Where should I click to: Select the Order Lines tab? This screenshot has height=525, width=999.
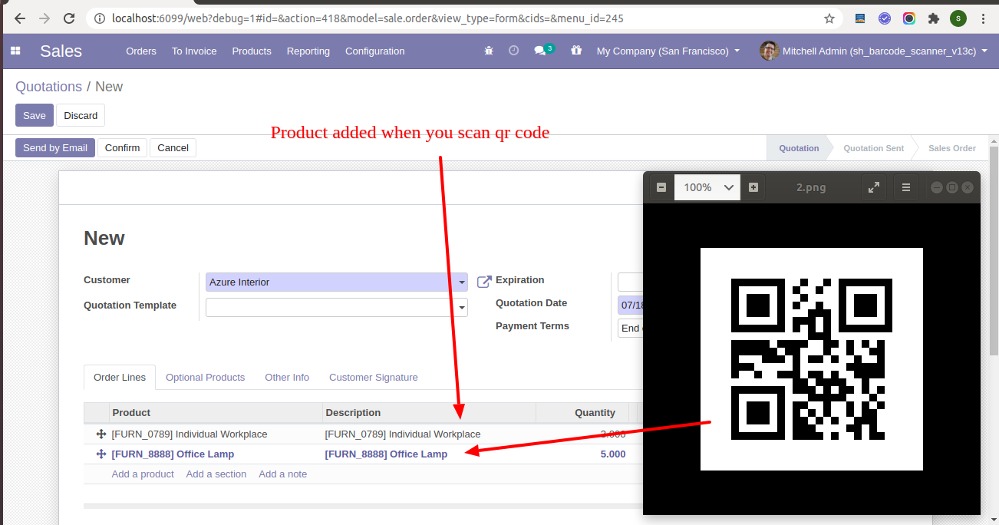pos(120,377)
